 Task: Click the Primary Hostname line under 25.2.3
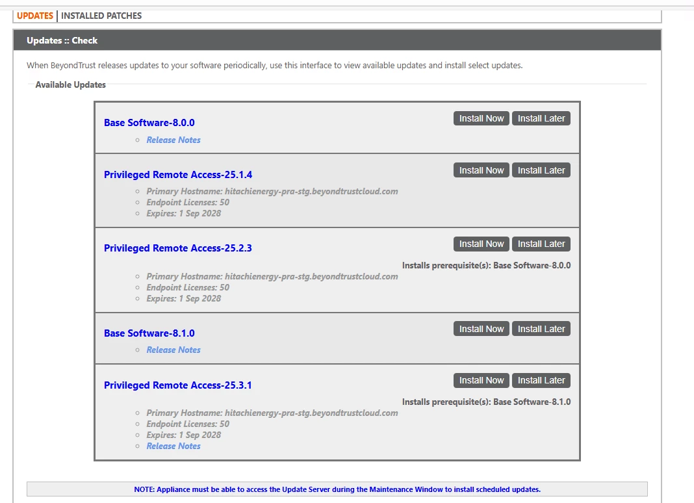[x=272, y=276]
